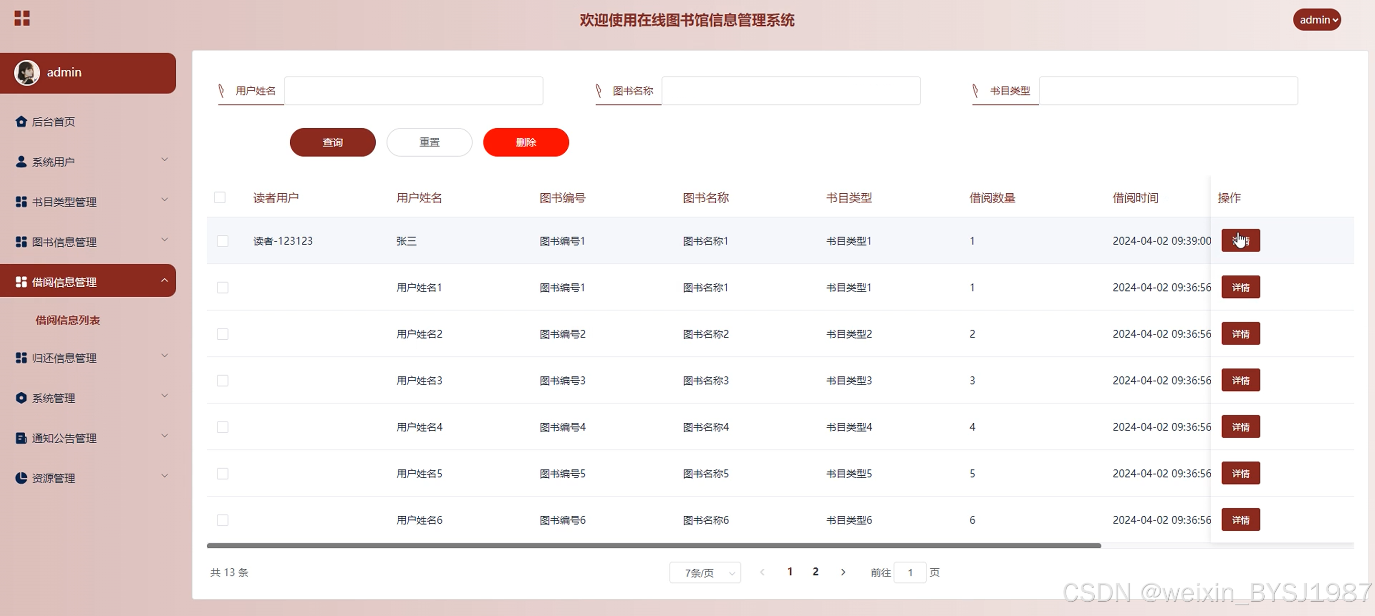Open the 7条/页 page size dropdown
The width and height of the screenshot is (1375, 616).
[705, 573]
